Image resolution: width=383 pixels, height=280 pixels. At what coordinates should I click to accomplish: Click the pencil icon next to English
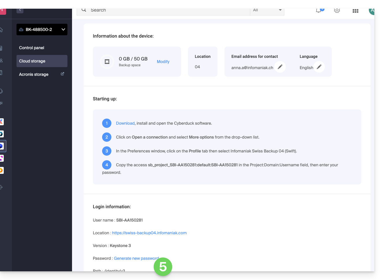click(x=319, y=67)
